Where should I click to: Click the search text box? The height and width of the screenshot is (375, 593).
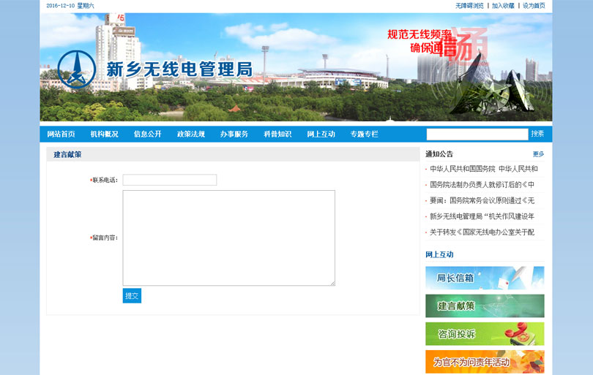point(477,135)
